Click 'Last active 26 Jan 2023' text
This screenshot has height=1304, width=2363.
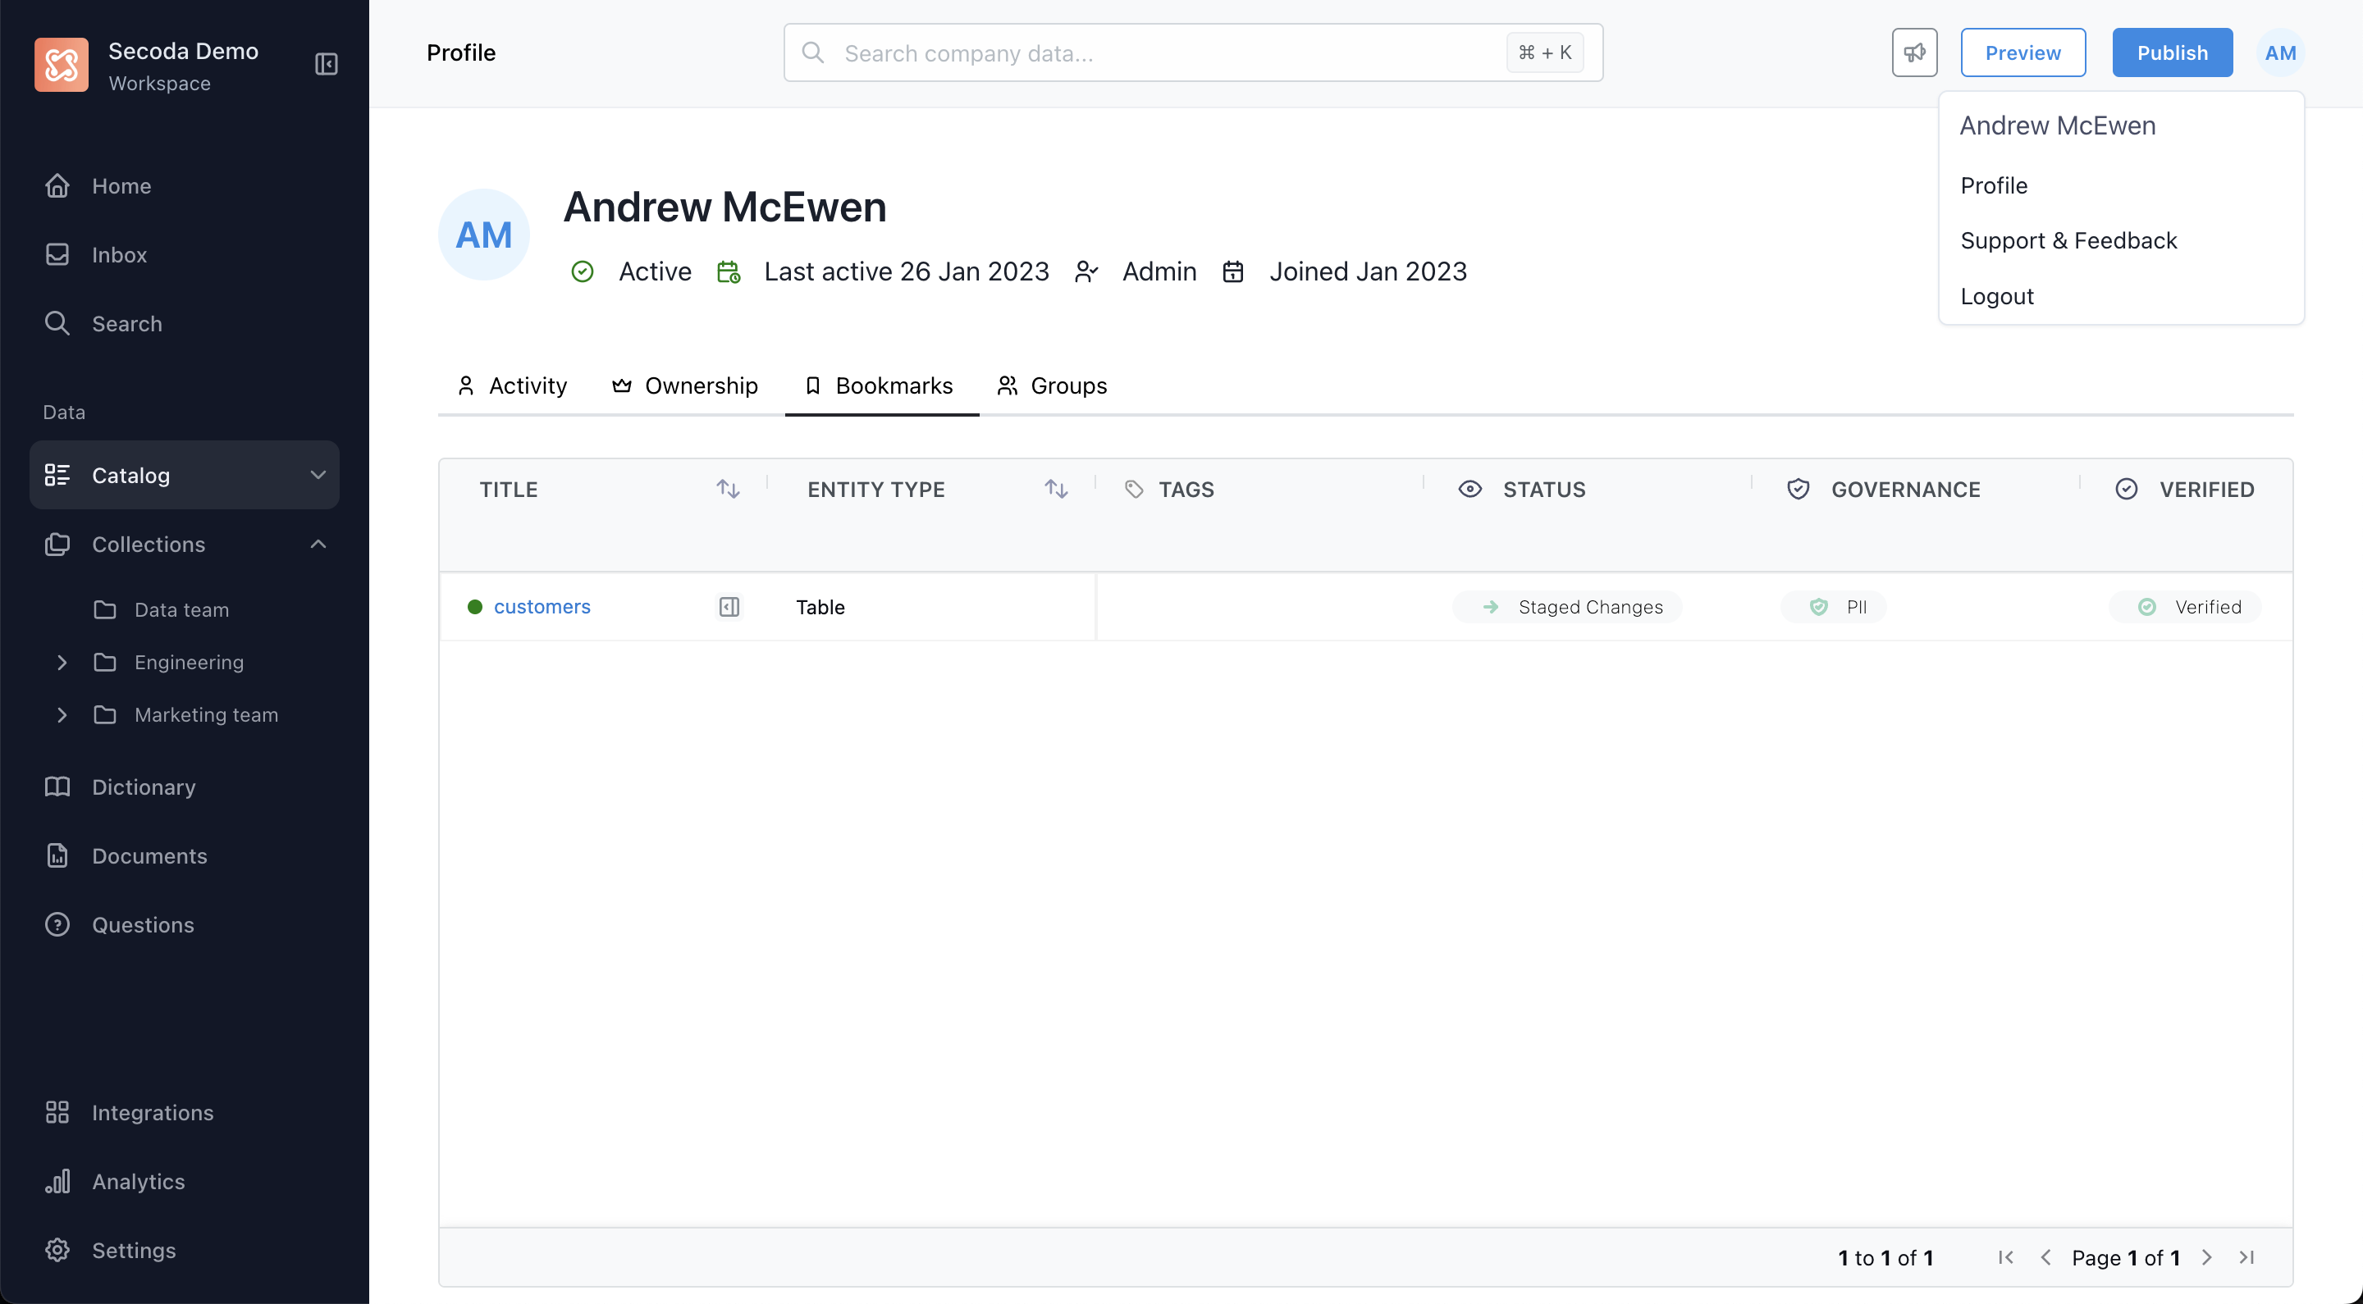click(907, 271)
